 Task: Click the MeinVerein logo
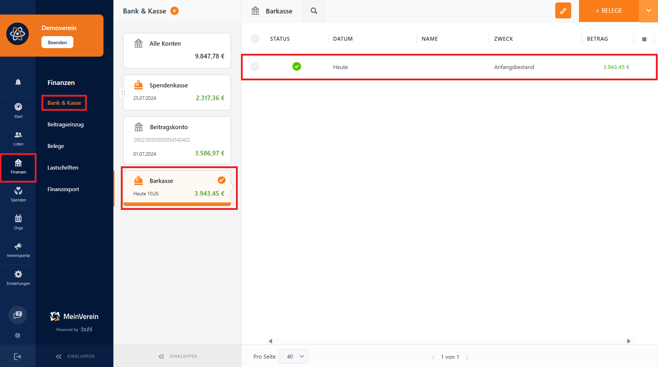click(74, 316)
